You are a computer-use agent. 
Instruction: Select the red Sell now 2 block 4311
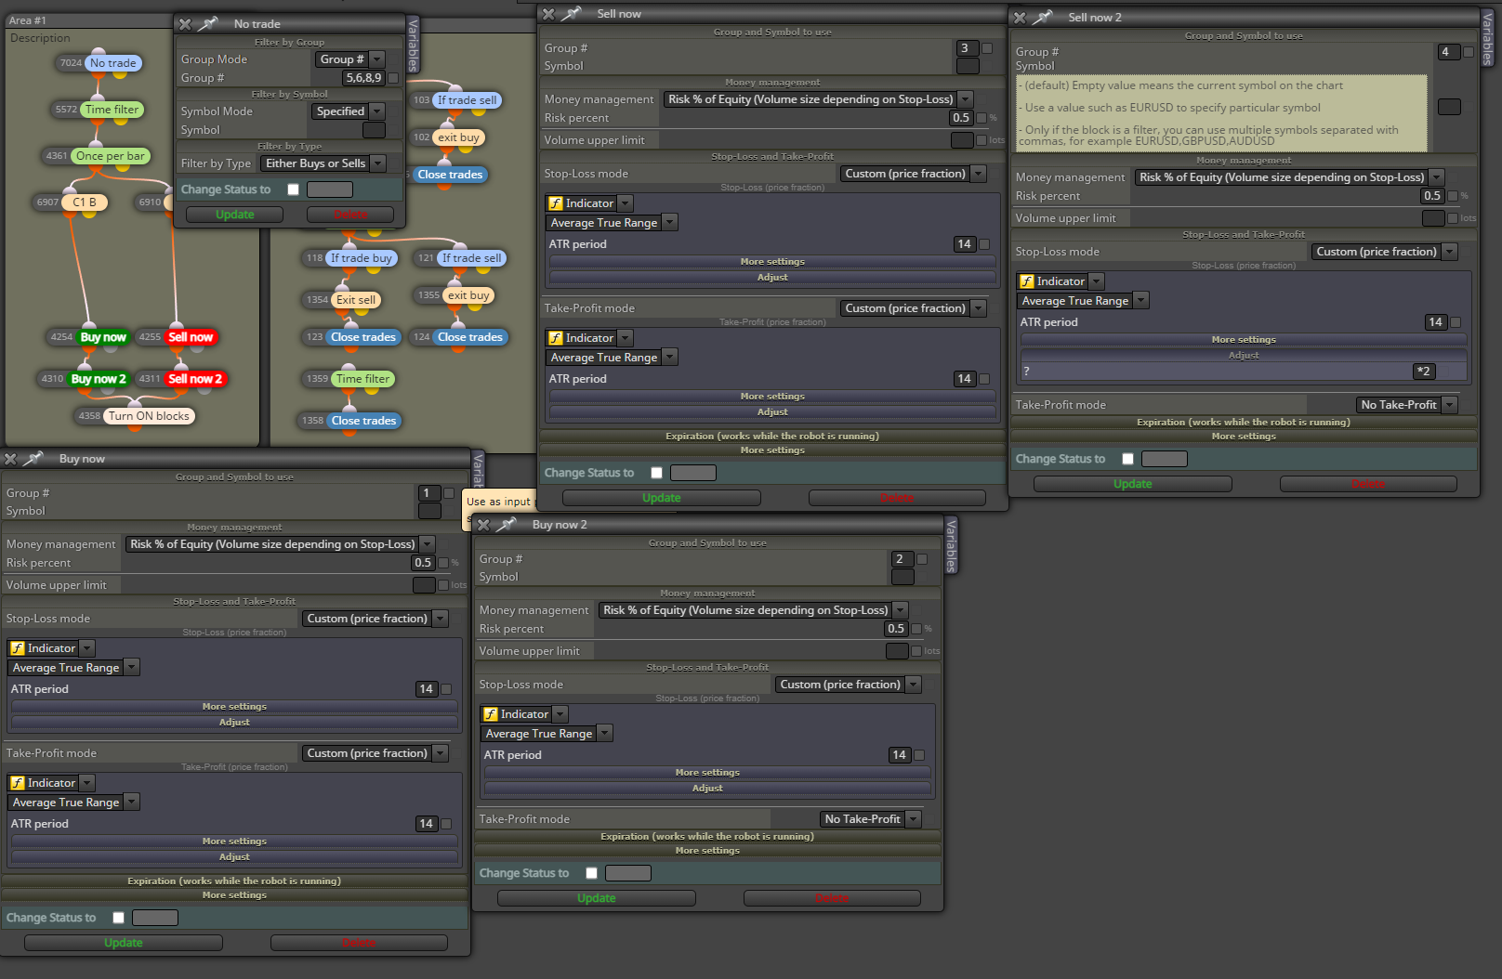pos(195,379)
